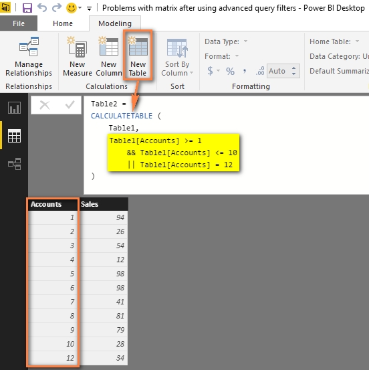This screenshot has width=369, height=370.
Task: Click the Table1[Accounts] >= 1 line
Action: (155, 141)
